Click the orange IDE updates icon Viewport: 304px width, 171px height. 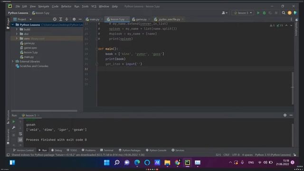(x=289, y=13)
